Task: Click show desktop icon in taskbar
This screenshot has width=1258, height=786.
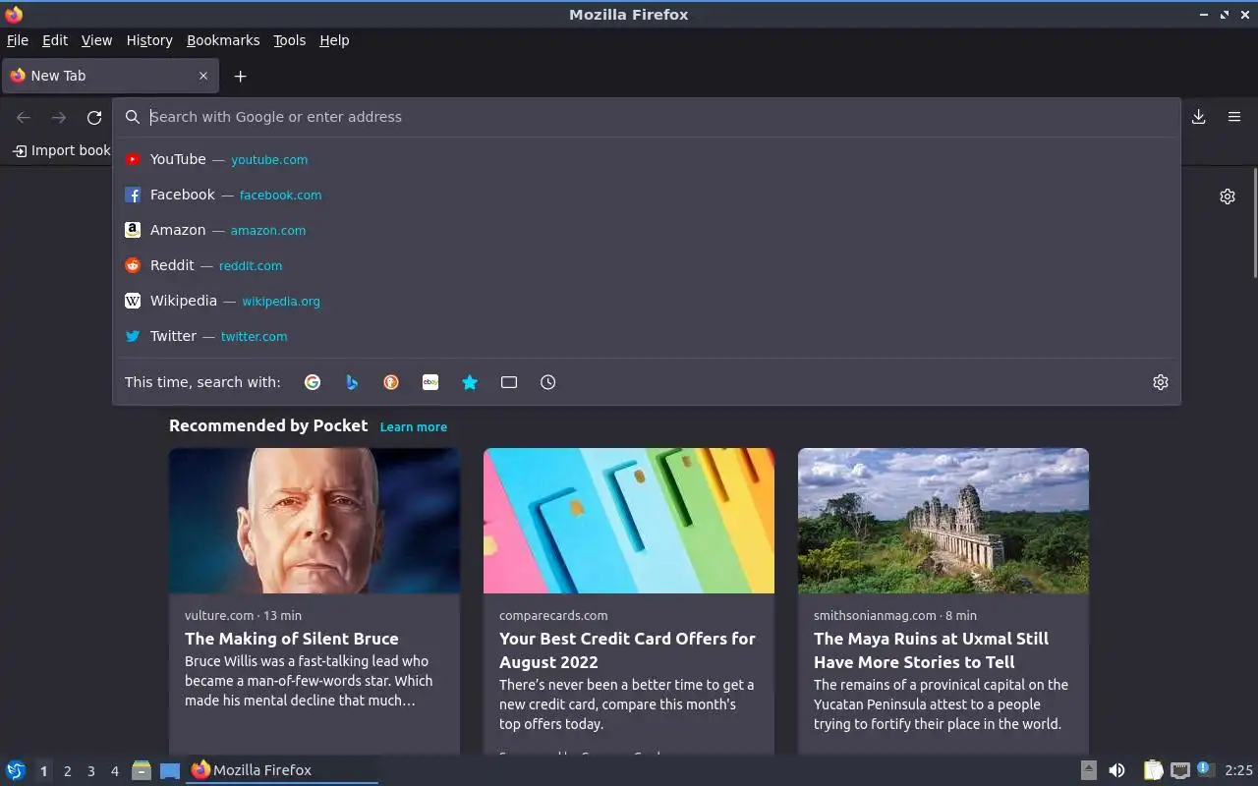Action: click(x=170, y=770)
